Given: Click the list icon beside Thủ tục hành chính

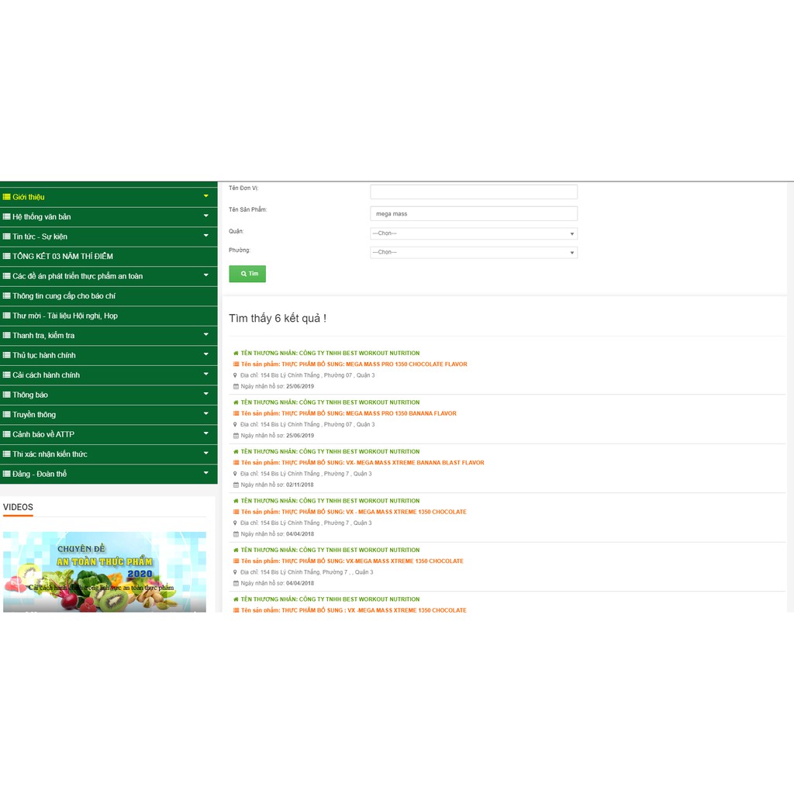Looking at the screenshot, I should click(x=7, y=355).
